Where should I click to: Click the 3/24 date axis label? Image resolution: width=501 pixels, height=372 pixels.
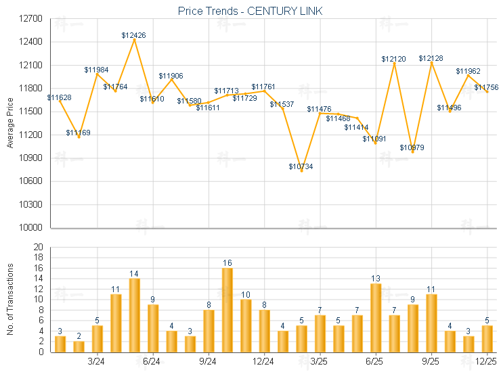click(x=97, y=362)
